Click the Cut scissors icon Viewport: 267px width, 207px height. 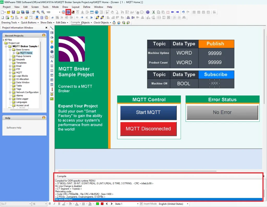[x=154, y=12]
